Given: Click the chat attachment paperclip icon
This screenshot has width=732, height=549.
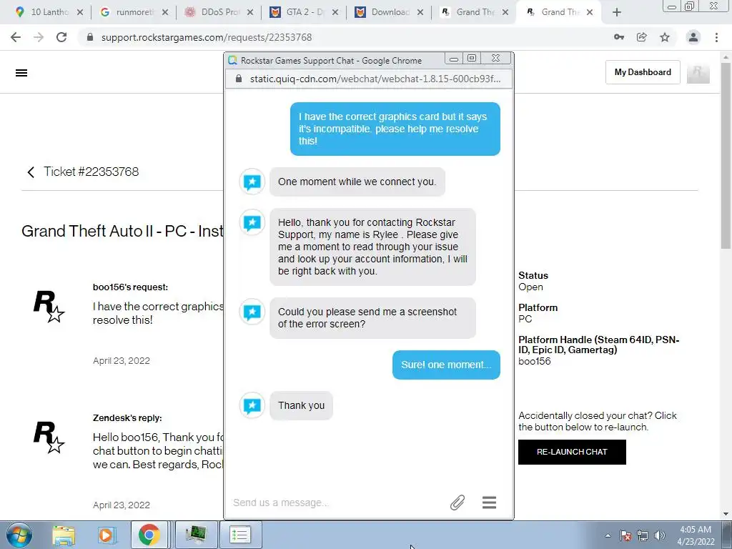Looking at the screenshot, I should pos(457,503).
